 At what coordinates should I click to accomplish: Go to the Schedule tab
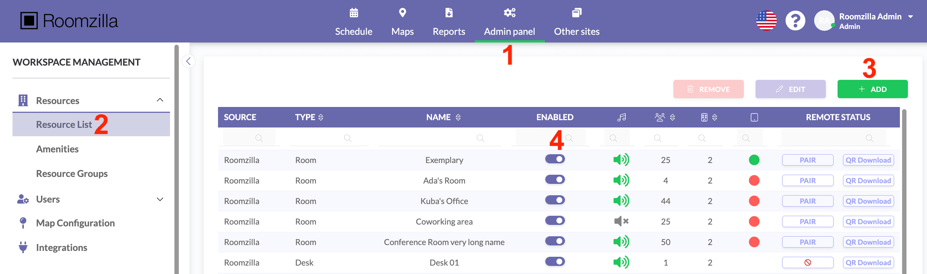(354, 22)
